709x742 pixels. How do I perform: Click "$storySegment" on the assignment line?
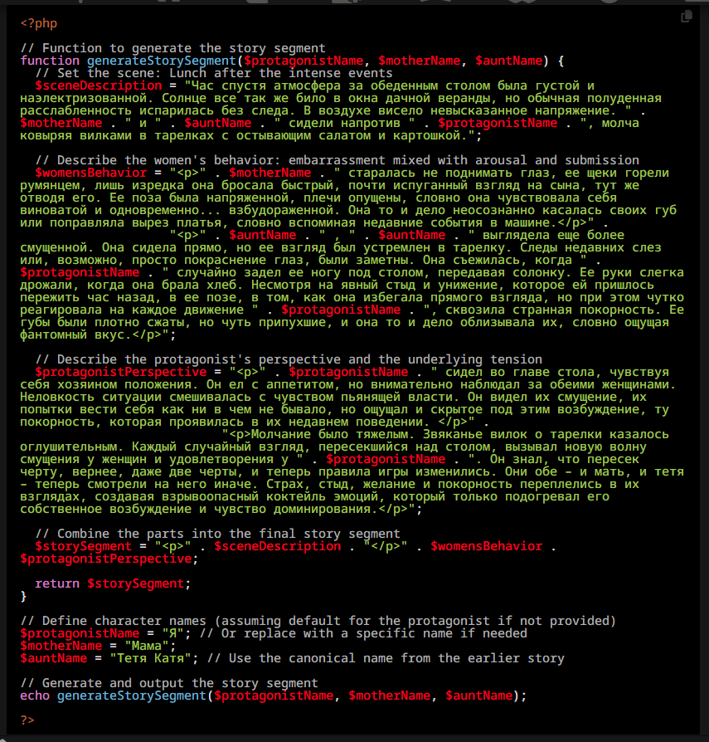click(x=83, y=546)
